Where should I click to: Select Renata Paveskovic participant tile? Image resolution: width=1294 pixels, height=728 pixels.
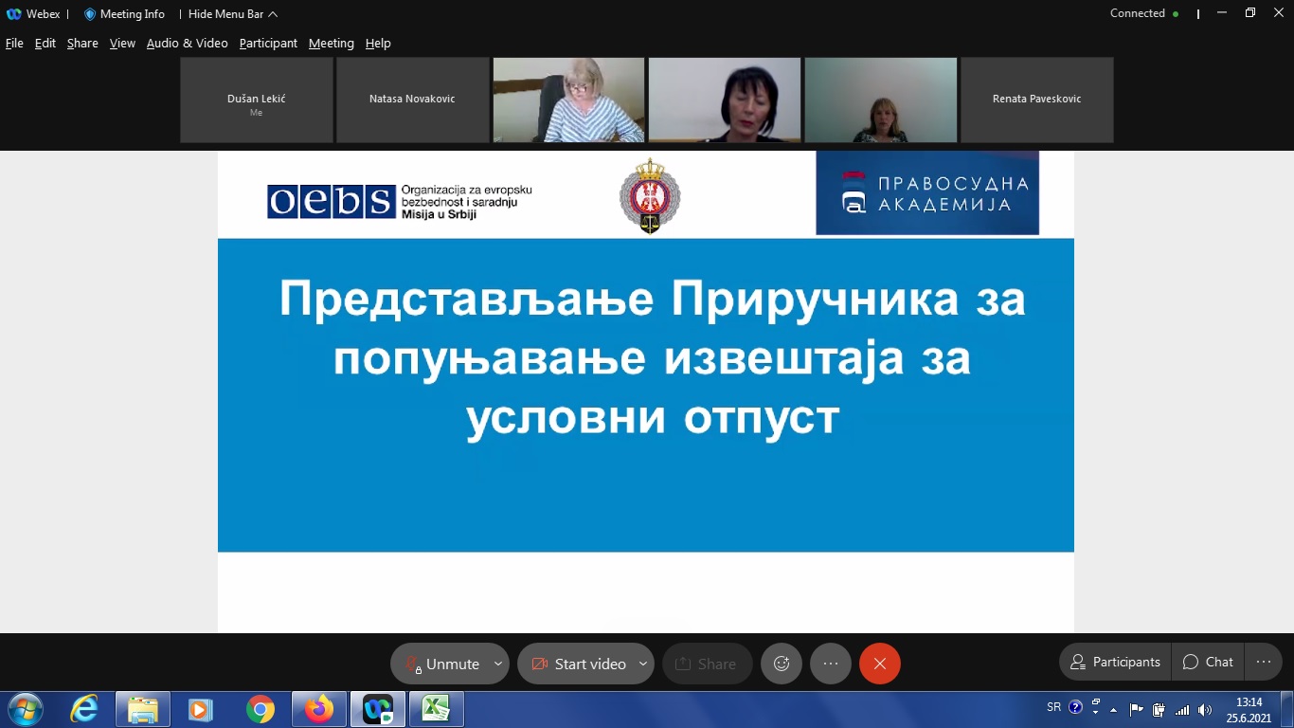tap(1036, 100)
